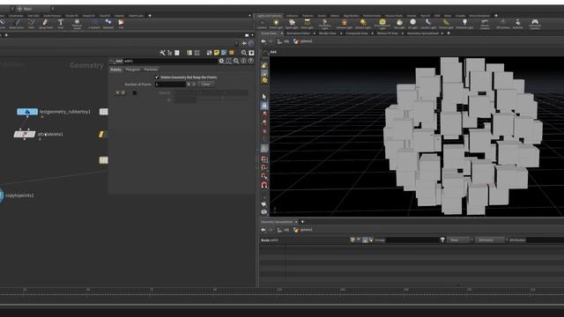Select the Metaball shelf tool
The image size is (564, 317).
(108, 24)
